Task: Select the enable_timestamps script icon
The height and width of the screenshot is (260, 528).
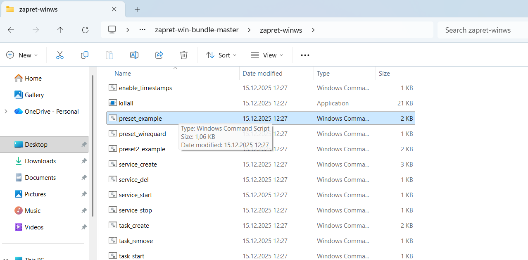Action: point(112,88)
